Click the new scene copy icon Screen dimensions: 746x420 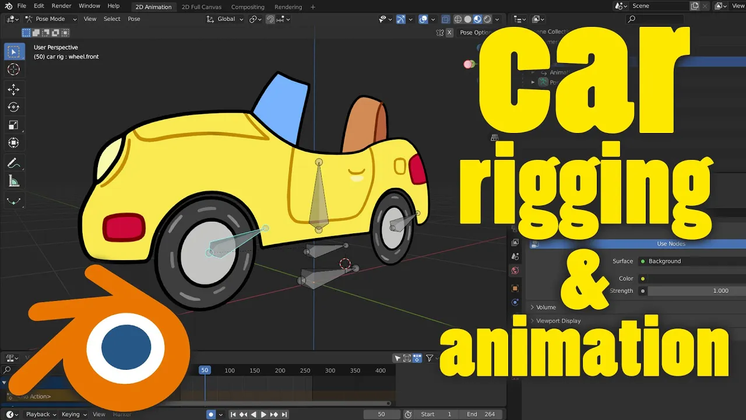click(x=695, y=6)
